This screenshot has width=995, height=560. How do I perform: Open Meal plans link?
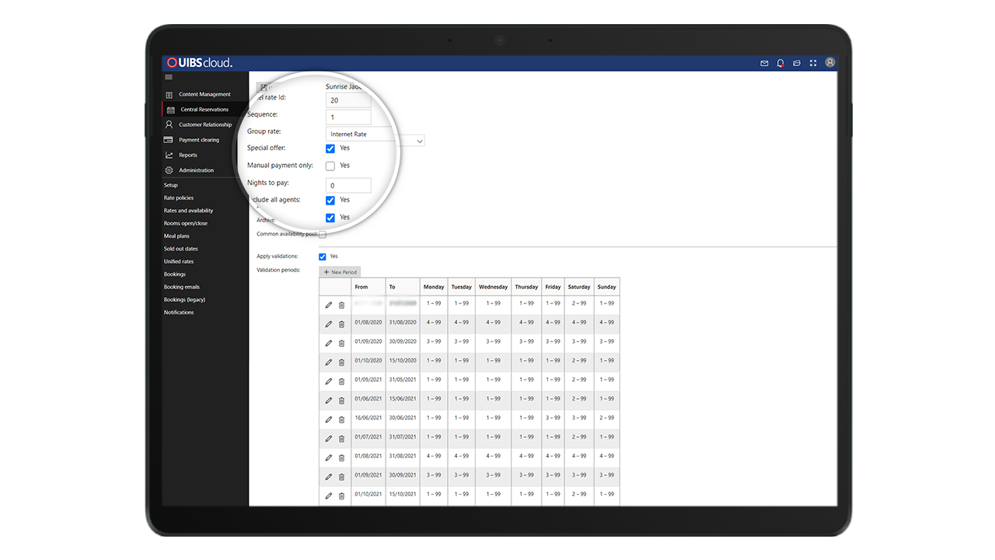pyautogui.click(x=176, y=236)
